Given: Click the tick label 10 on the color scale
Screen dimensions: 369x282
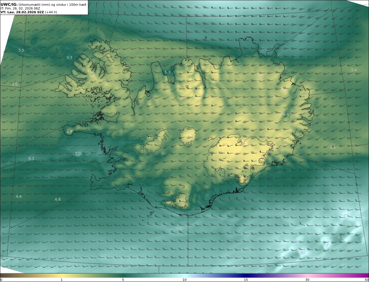Looking at the screenshot, I should [184, 280].
